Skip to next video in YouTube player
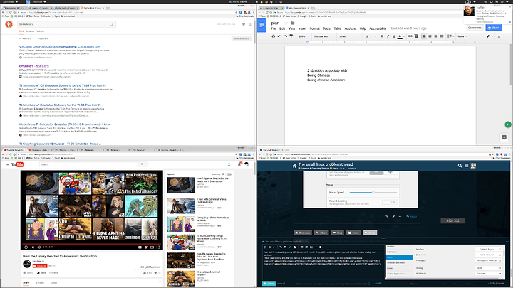This screenshot has width=513, height=288. pyautogui.click(x=33, y=247)
